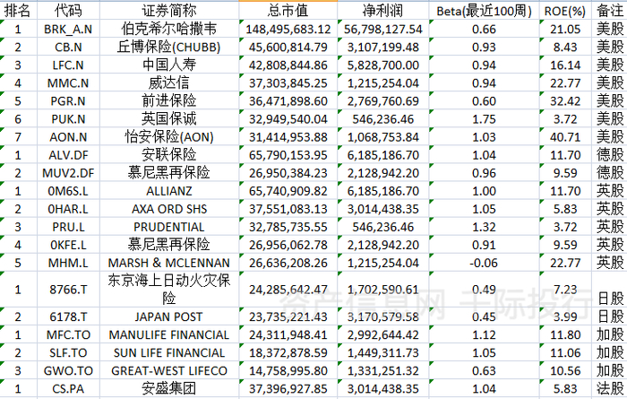The image size is (627, 399).
Task: Select the 前进保险 name cell
Action: [x=169, y=100]
